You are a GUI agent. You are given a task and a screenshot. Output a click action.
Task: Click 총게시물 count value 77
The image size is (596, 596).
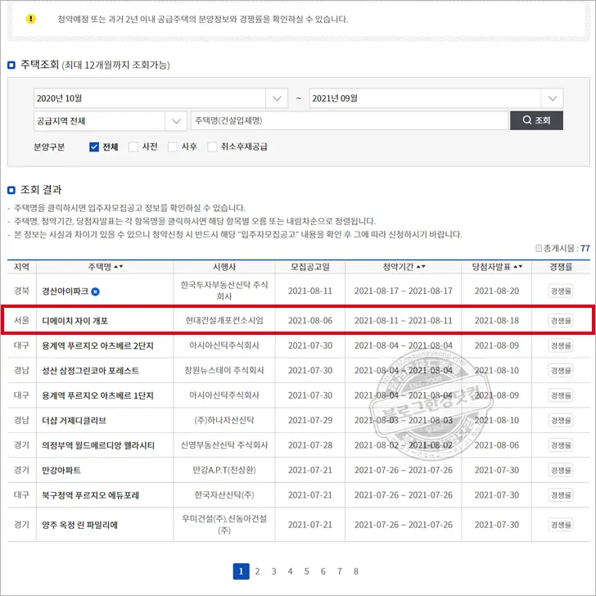click(x=585, y=248)
